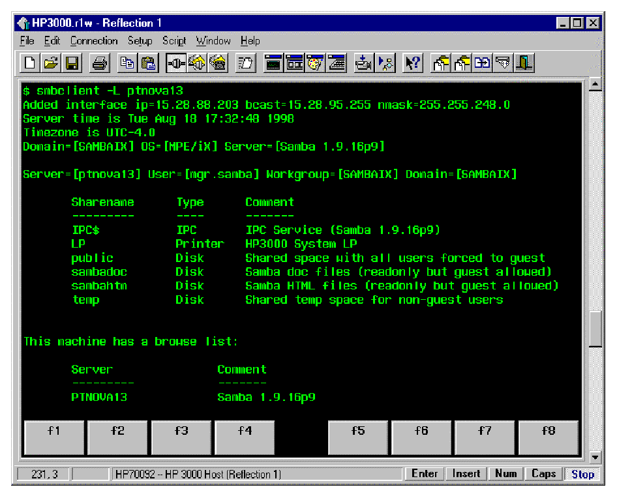This screenshot has height=498, width=617.
Task: Click the fast page transfer icon
Action: point(245,63)
